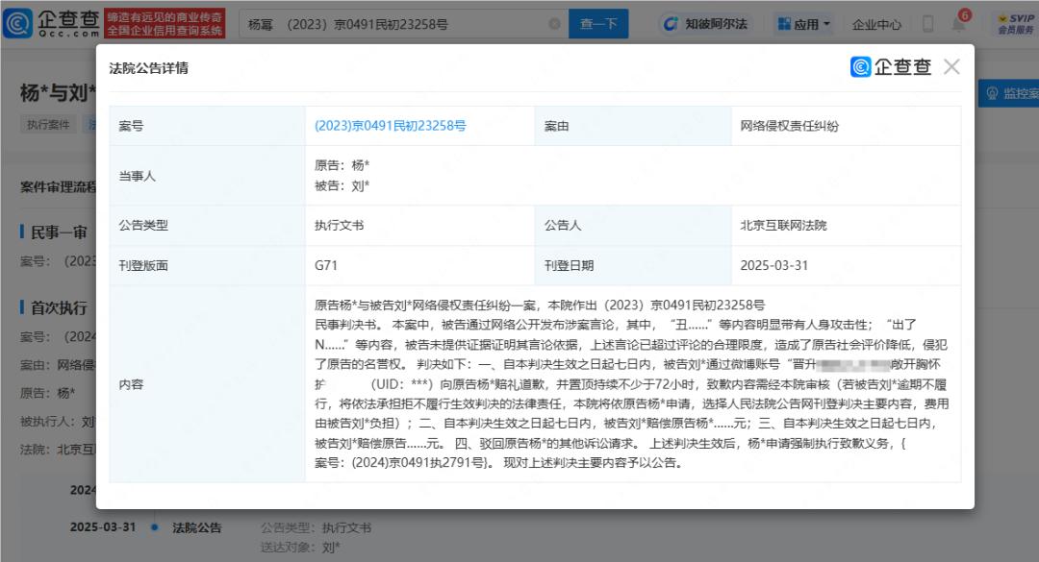
Task: Click the mobile phone app icon
Action: tap(928, 24)
